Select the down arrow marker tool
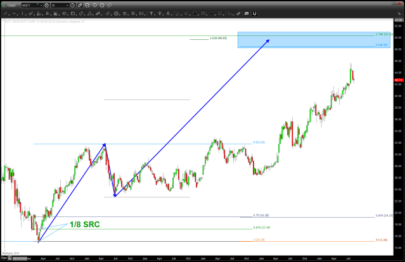405x262 pixels. point(168,13)
